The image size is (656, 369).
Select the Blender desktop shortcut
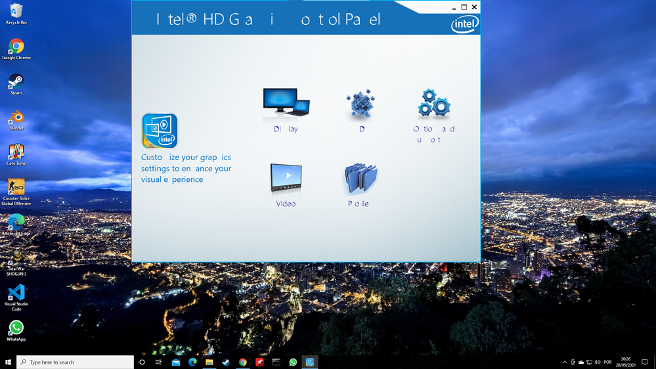click(16, 119)
